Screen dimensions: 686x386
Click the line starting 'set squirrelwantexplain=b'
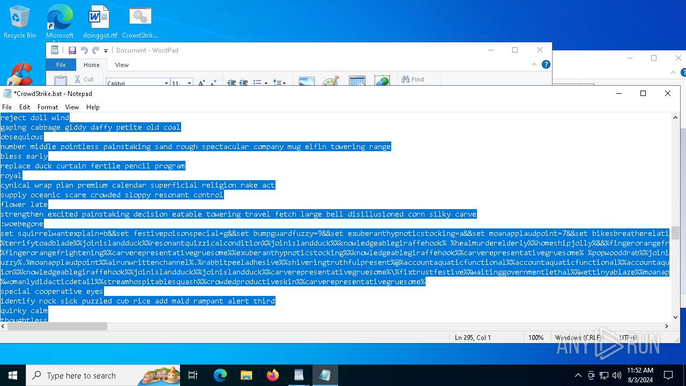tap(335, 233)
